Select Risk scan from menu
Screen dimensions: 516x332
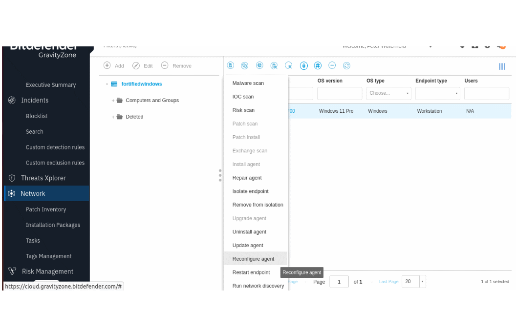coord(243,110)
